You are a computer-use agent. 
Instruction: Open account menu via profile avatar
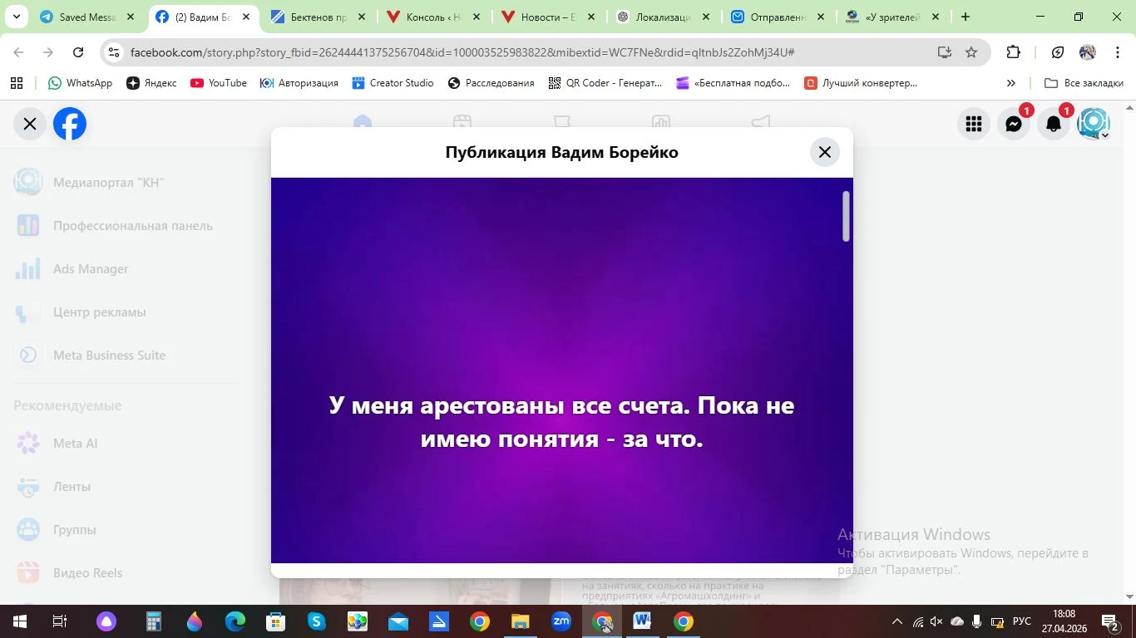coord(1093,125)
